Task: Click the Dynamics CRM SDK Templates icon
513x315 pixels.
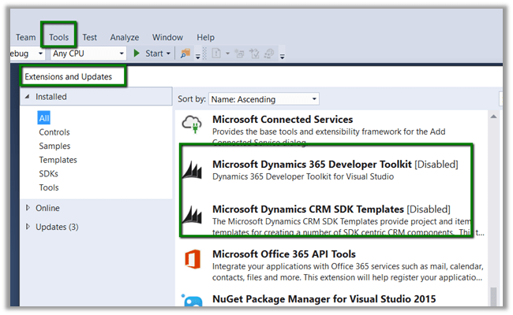Action: pos(192,216)
